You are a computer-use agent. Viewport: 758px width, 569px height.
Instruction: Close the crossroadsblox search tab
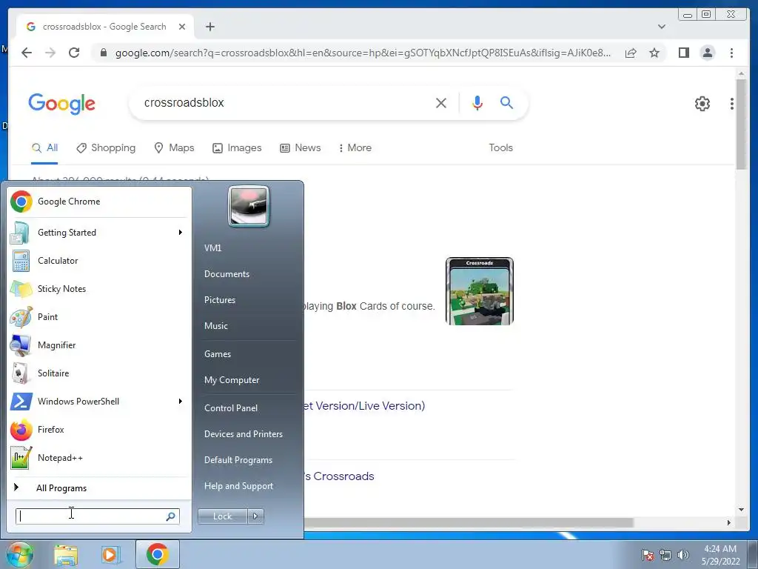(x=182, y=27)
